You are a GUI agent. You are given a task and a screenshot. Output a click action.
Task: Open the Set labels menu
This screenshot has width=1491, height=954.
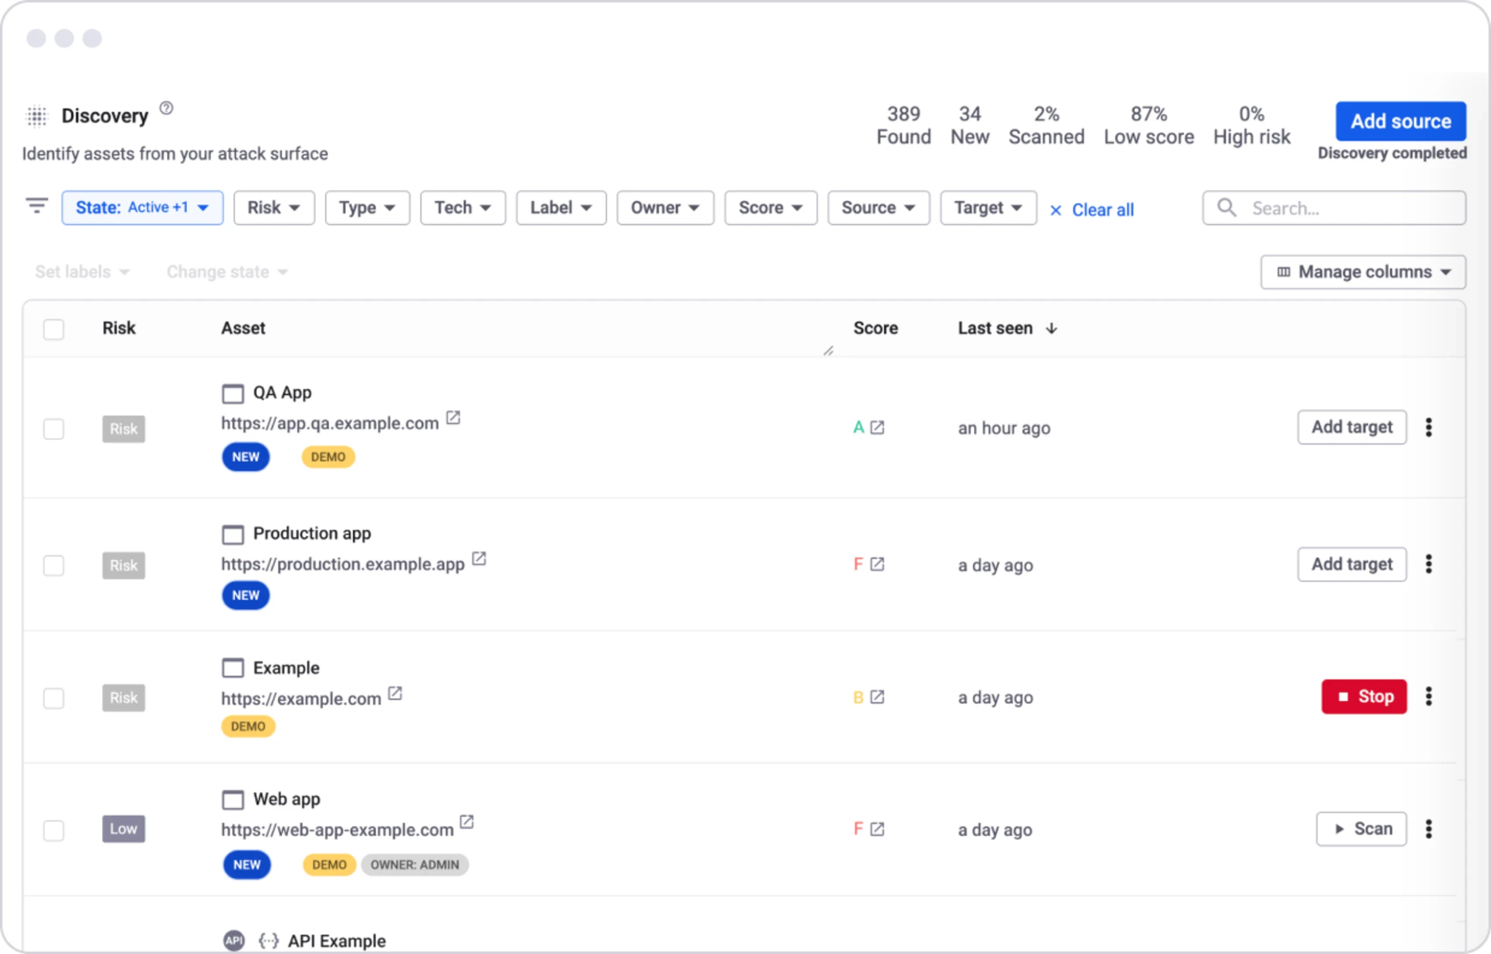(x=82, y=271)
